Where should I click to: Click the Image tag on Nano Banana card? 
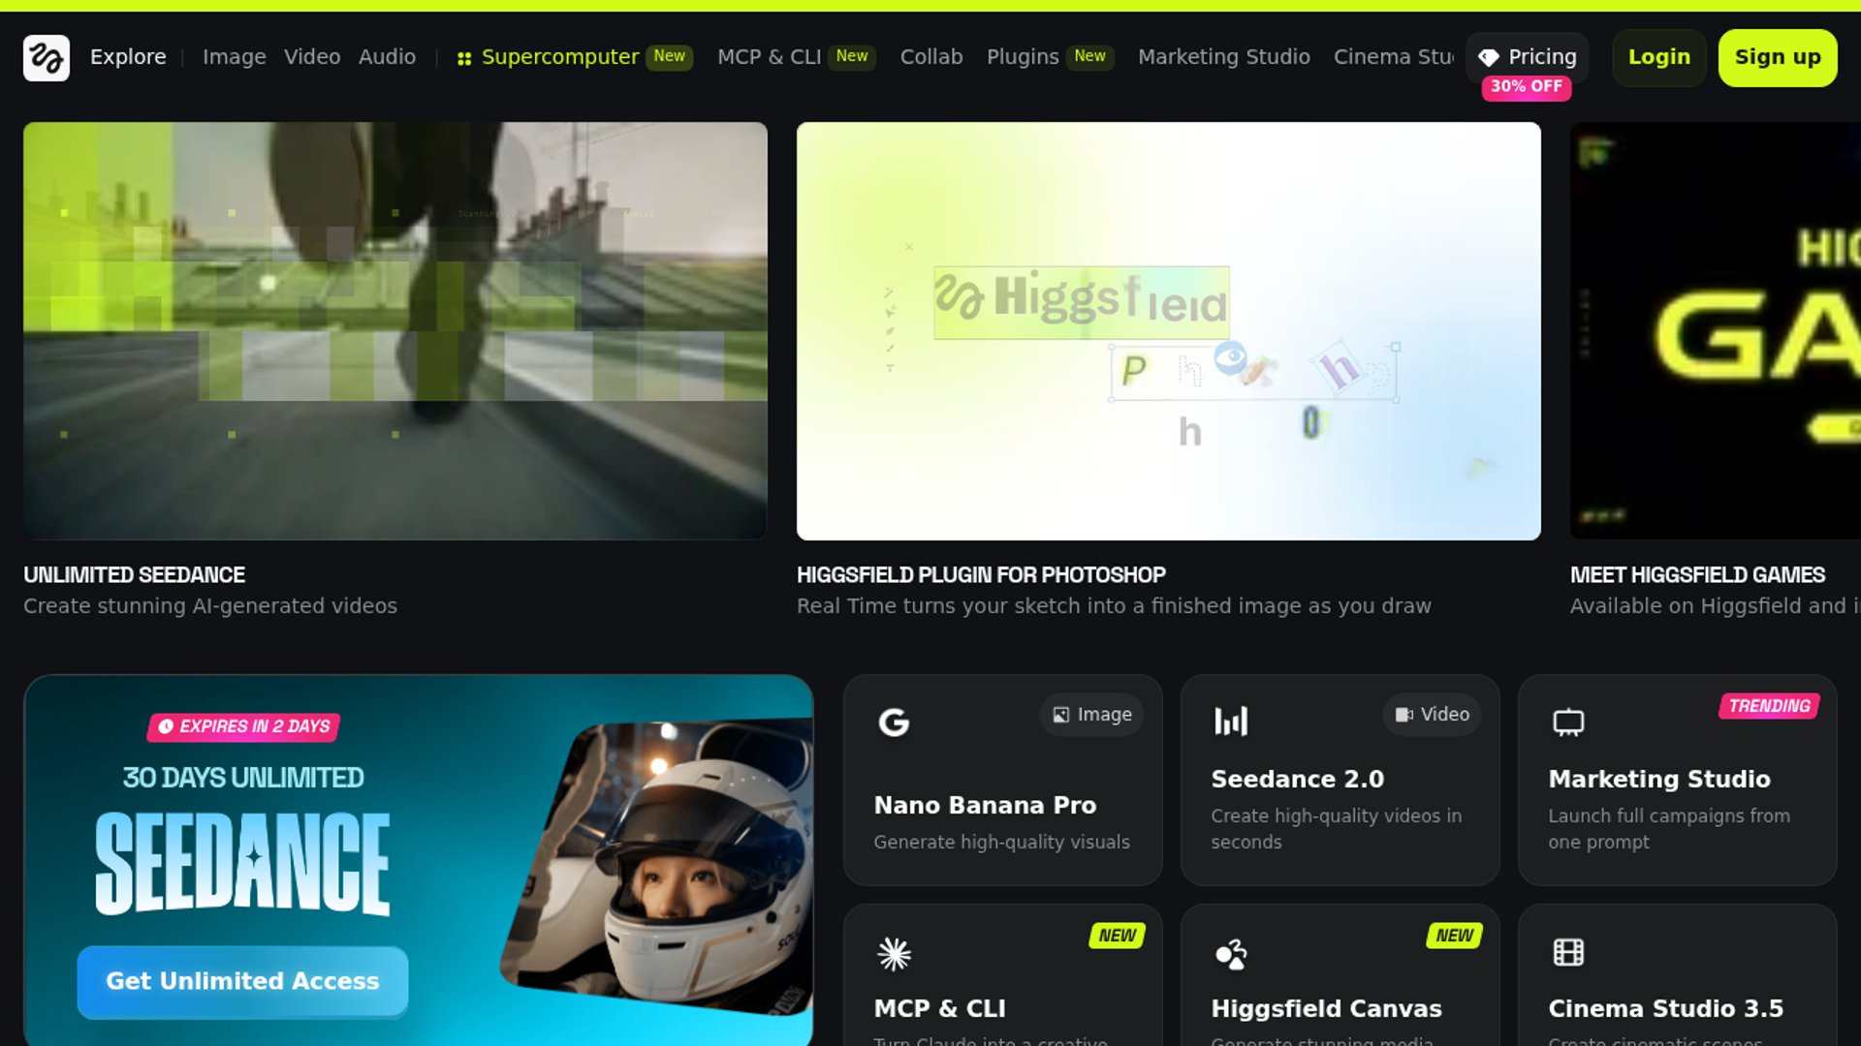[x=1092, y=715]
